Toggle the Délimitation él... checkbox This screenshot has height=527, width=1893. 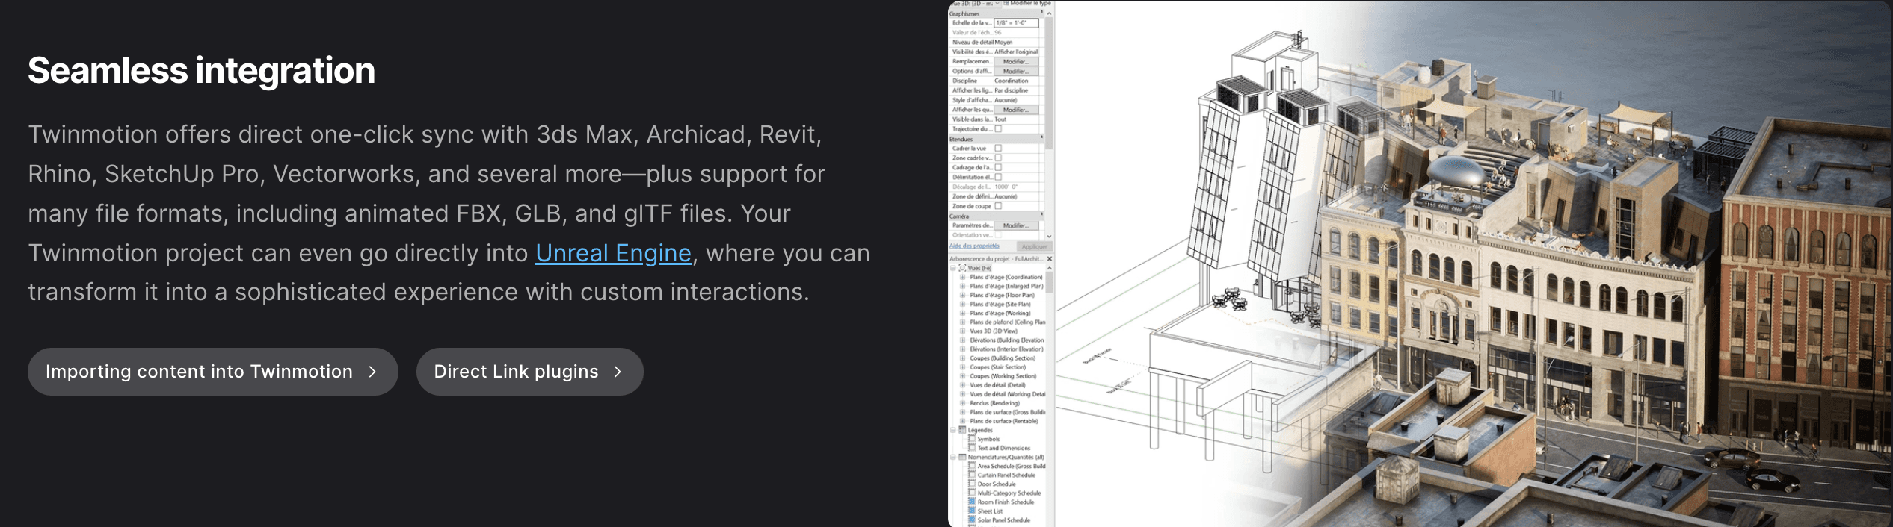click(x=998, y=177)
